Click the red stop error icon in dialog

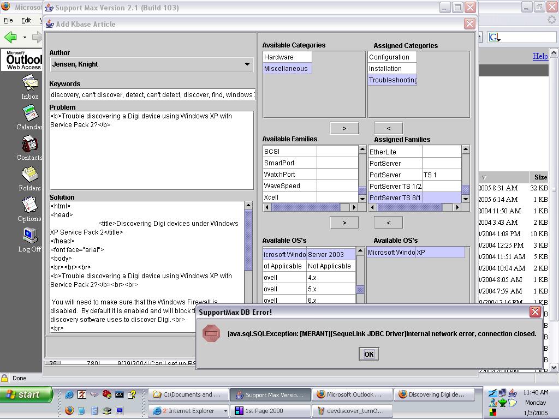pyautogui.click(x=211, y=333)
